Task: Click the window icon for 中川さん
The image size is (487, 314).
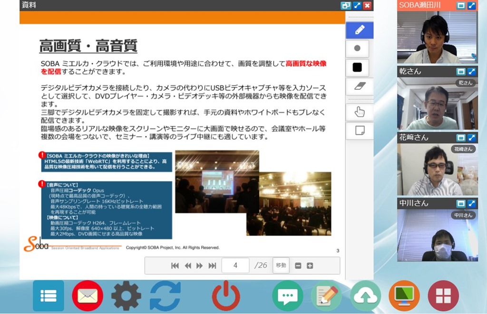Action: [461, 203]
